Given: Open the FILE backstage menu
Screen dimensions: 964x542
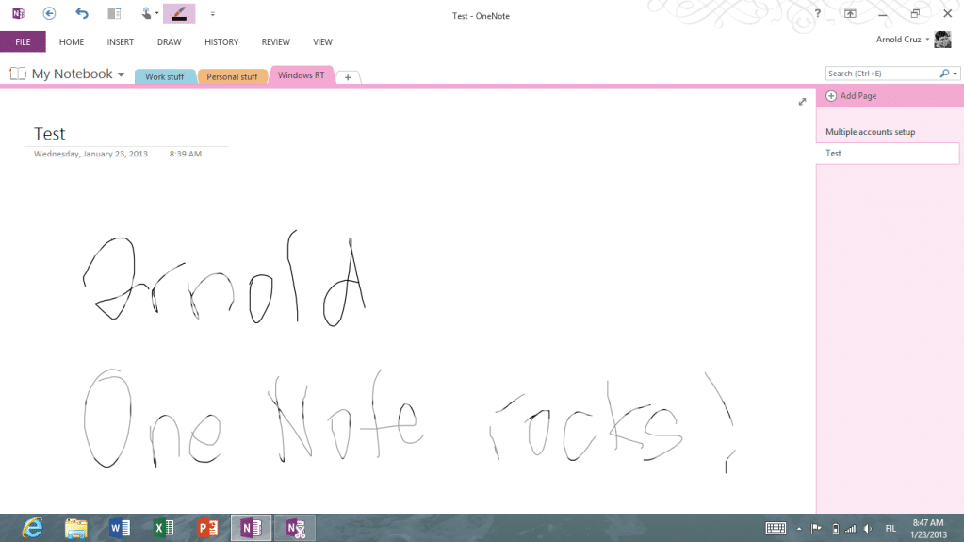Looking at the screenshot, I should click(23, 42).
